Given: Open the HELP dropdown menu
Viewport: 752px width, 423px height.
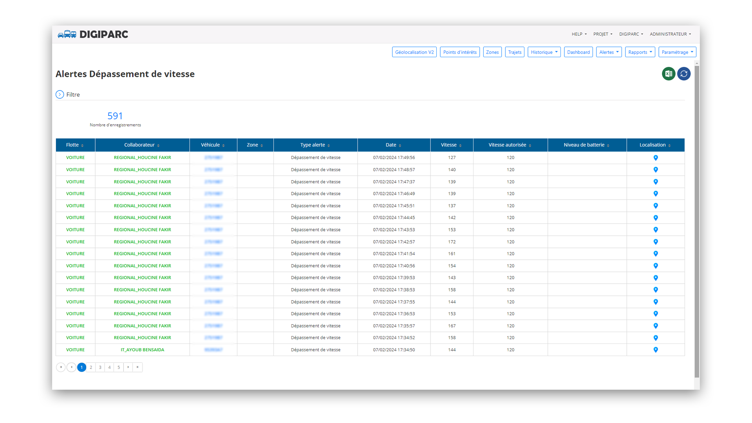Looking at the screenshot, I should click(x=579, y=34).
